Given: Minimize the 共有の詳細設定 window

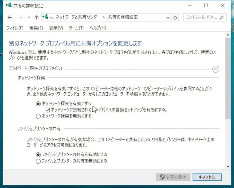Looking at the screenshot, I should pos(190,6).
